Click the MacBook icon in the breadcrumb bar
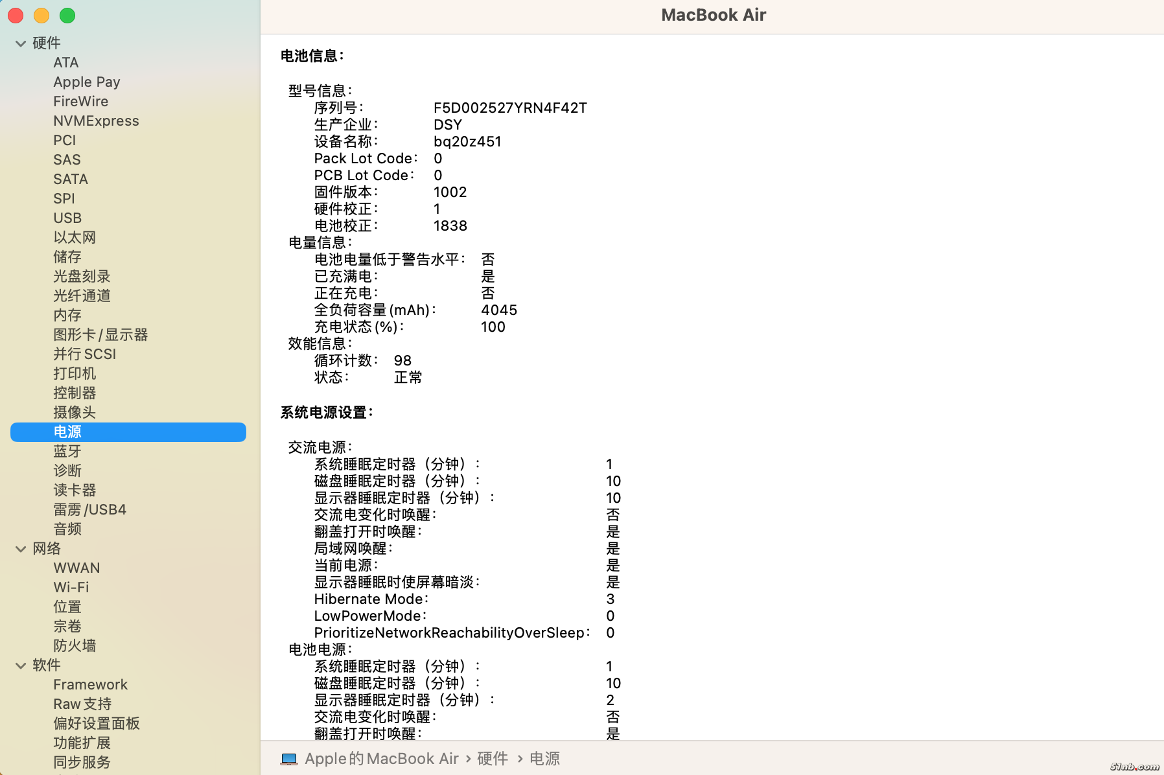This screenshot has height=775, width=1164. click(x=290, y=758)
